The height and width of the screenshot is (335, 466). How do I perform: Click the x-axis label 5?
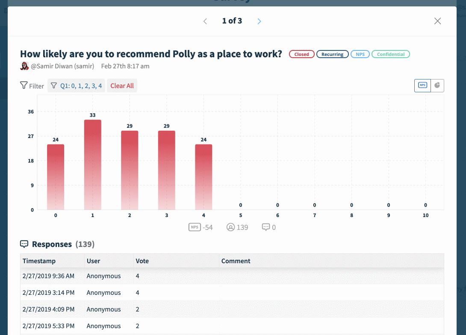[241, 215]
